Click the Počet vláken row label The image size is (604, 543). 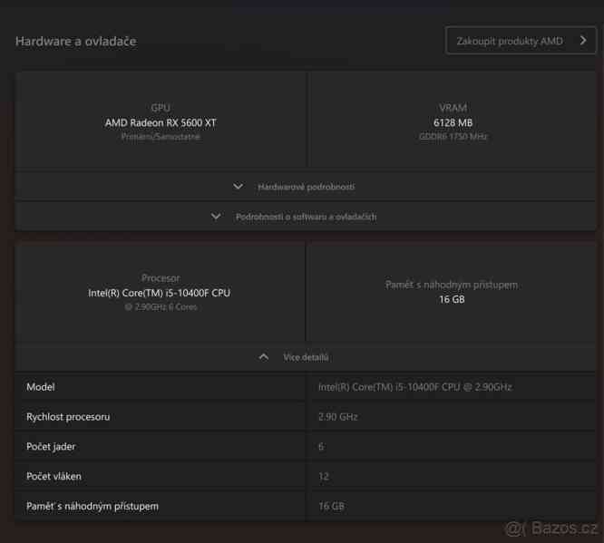(x=54, y=477)
